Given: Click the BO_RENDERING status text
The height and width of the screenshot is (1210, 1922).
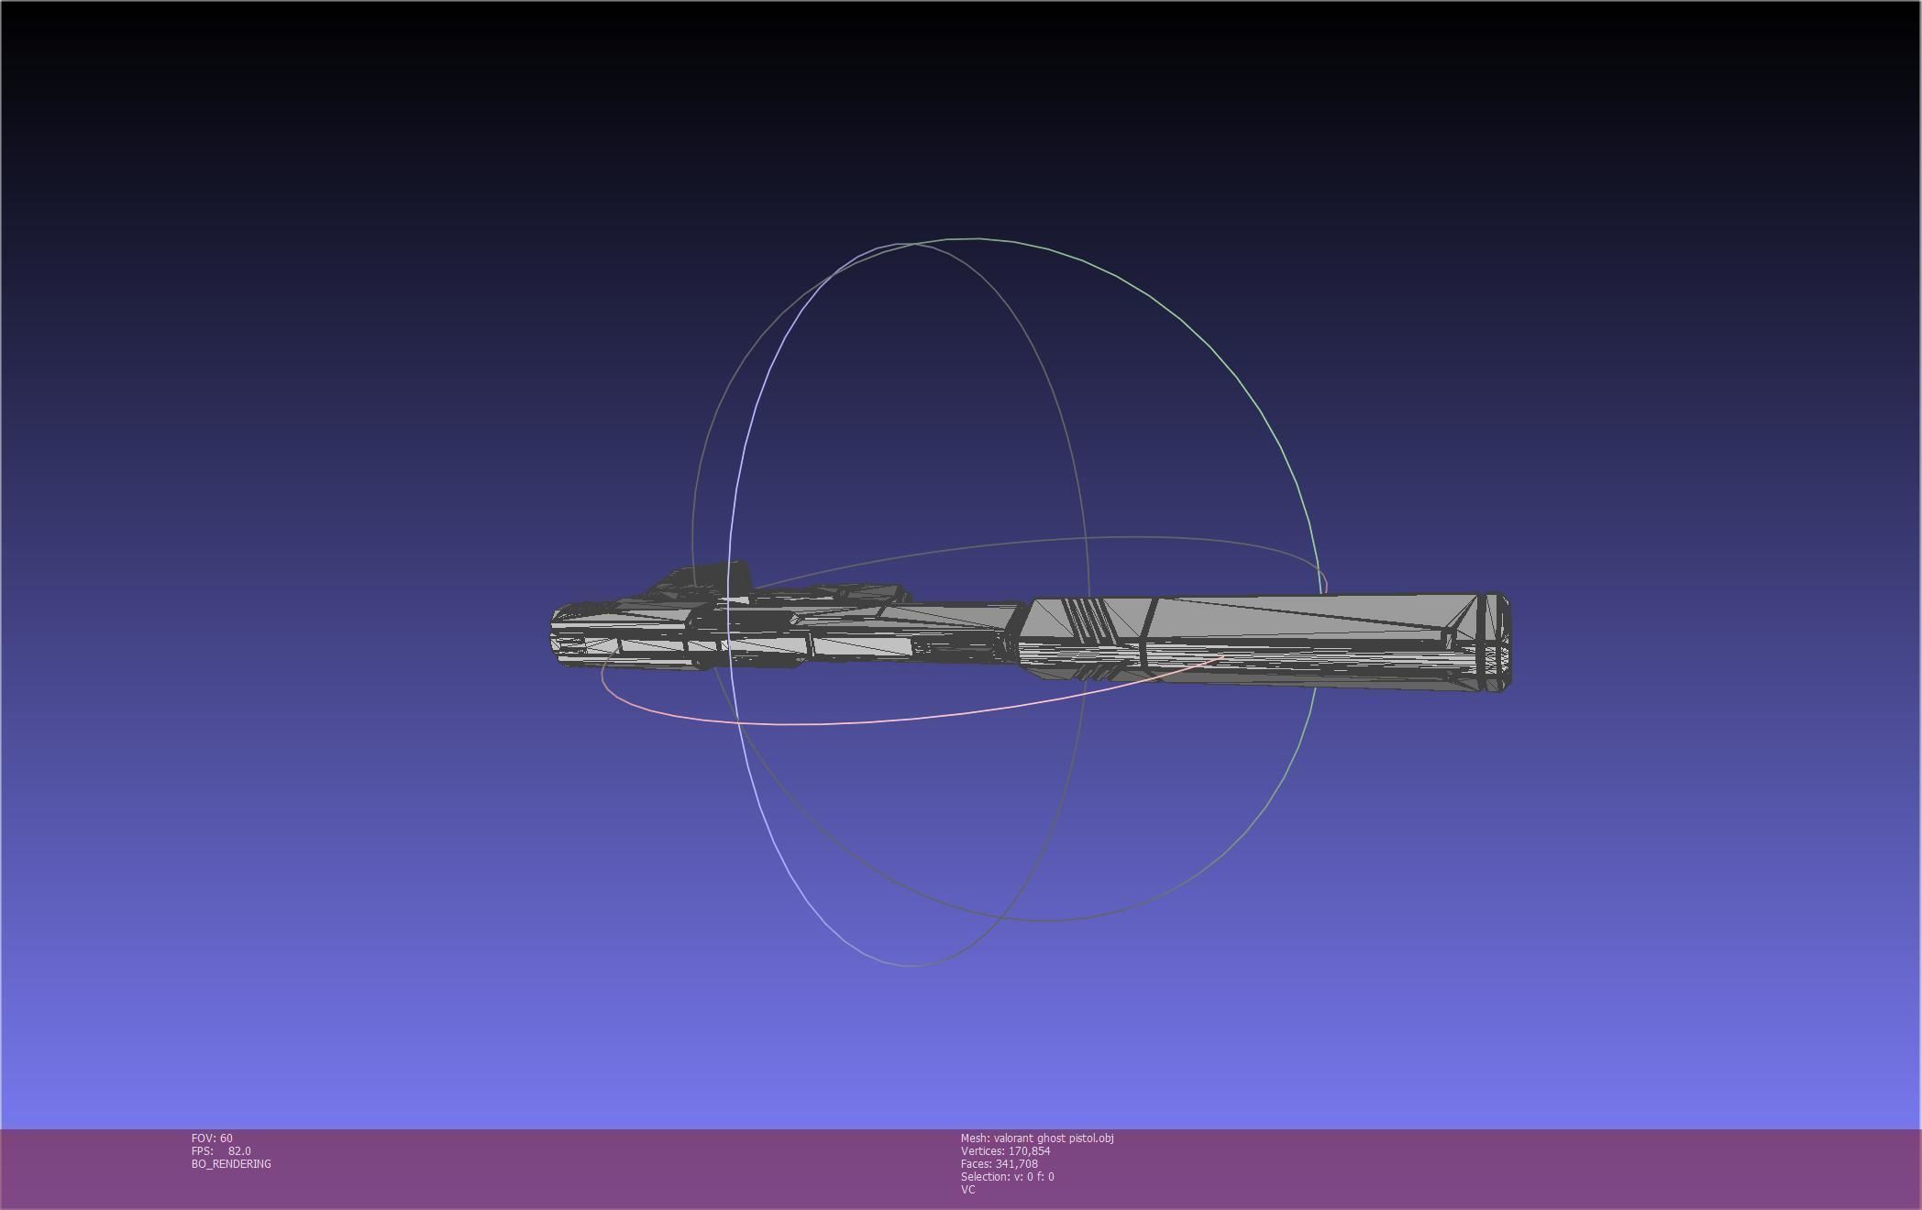Looking at the screenshot, I should (x=231, y=1164).
